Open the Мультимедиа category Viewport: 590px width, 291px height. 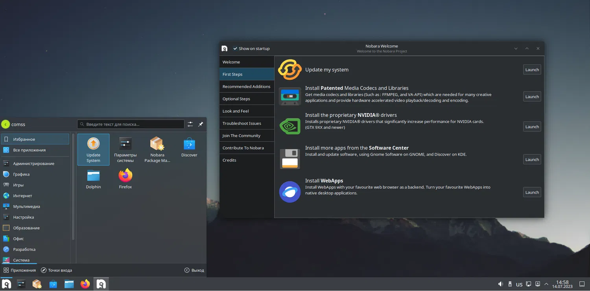[35, 206]
